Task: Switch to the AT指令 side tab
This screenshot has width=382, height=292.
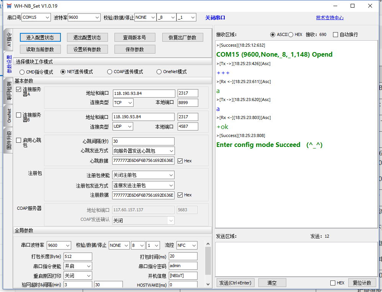Action: point(8,39)
